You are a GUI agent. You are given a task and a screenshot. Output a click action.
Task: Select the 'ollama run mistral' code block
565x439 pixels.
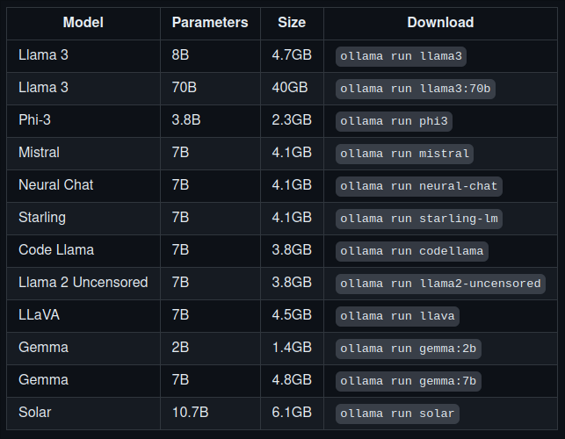pos(404,154)
